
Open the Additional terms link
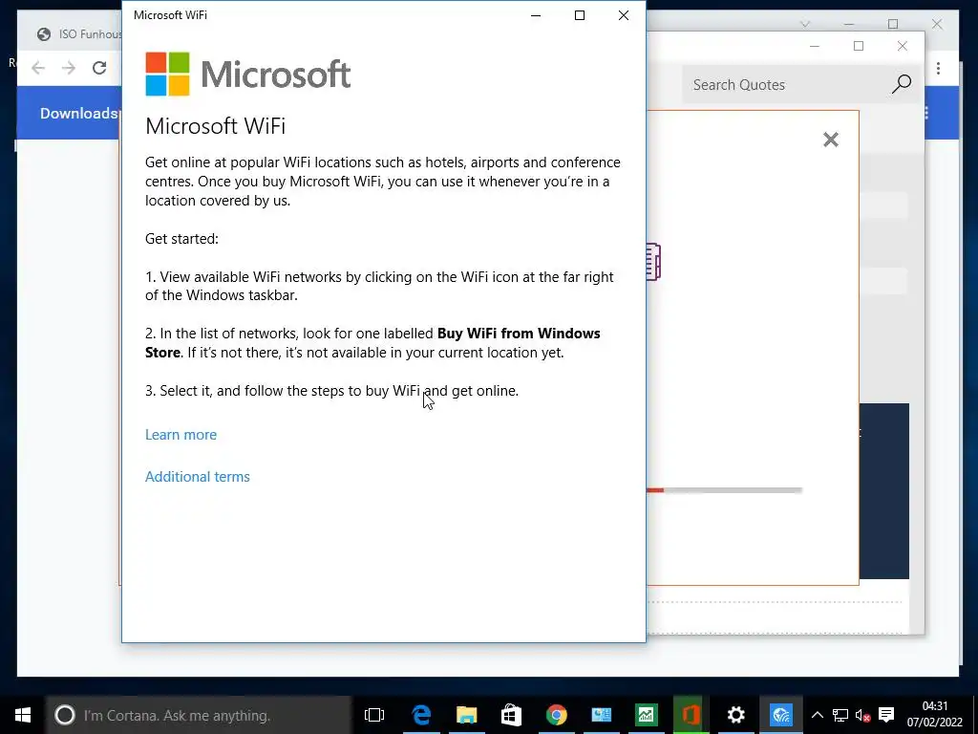coord(197,476)
